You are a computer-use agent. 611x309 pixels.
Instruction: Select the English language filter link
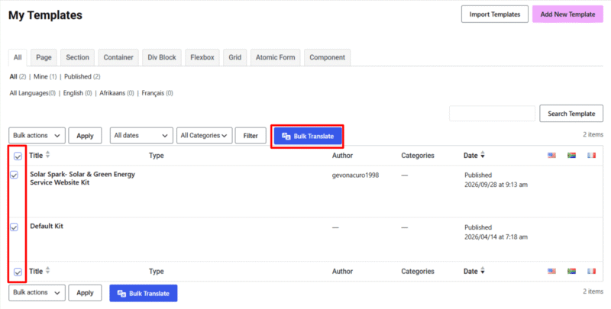click(78, 93)
